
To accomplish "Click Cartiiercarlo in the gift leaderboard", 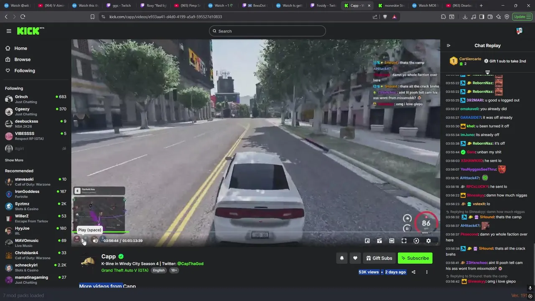I will click(x=470, y=59).
